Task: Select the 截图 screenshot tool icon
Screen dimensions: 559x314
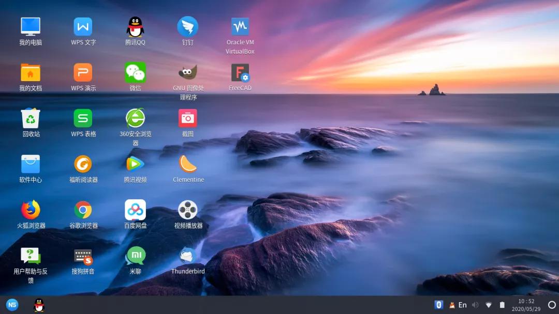Action: (x=187, y=118)
